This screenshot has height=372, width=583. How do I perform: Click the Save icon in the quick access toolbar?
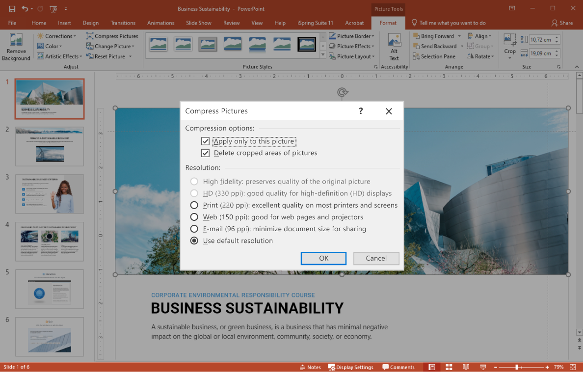12,8
